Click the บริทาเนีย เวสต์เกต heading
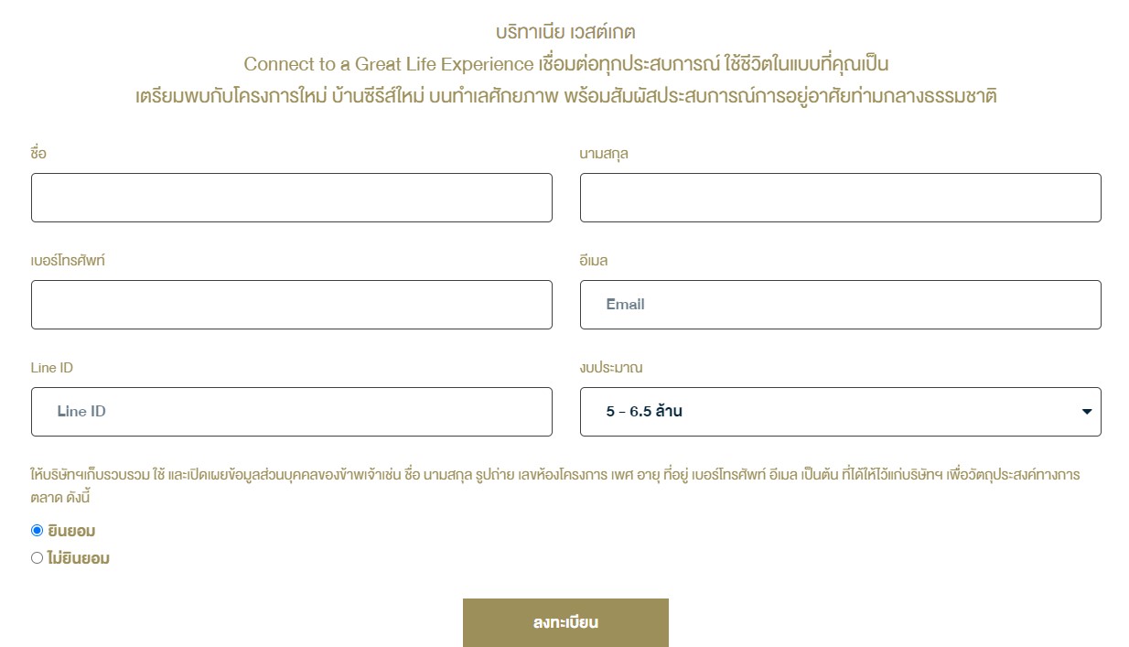1129x647 pixels. 565,33
